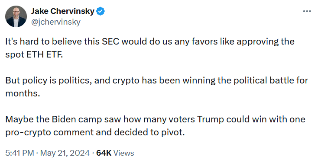The width and height of the screenshot is (318, 163).
Task: Open Jake Chervinsky's profile photo
Action: pyautogui.click(x=16, y=16)
